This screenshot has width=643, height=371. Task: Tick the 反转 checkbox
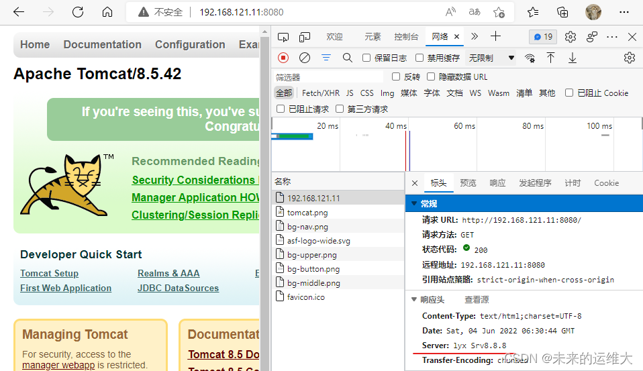396,76
